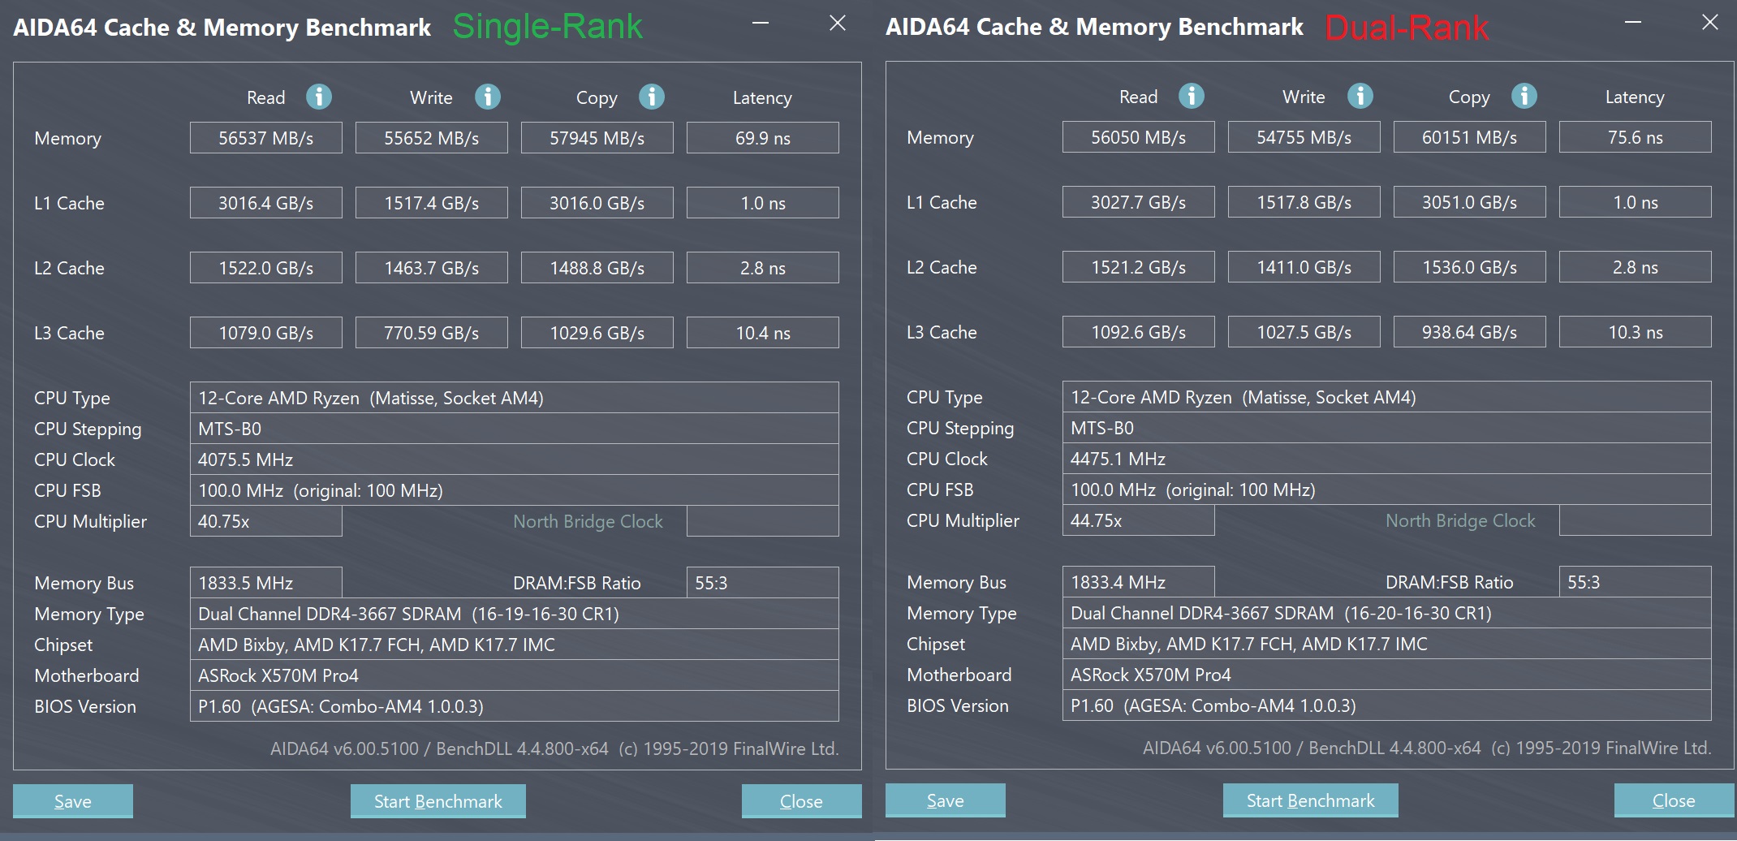Select Memory Write 55652 MB/s field

[x=432, y=138]
